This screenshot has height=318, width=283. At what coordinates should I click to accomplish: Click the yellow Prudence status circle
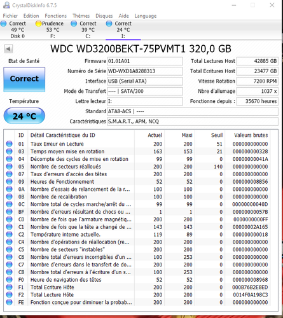click(38, 24)
